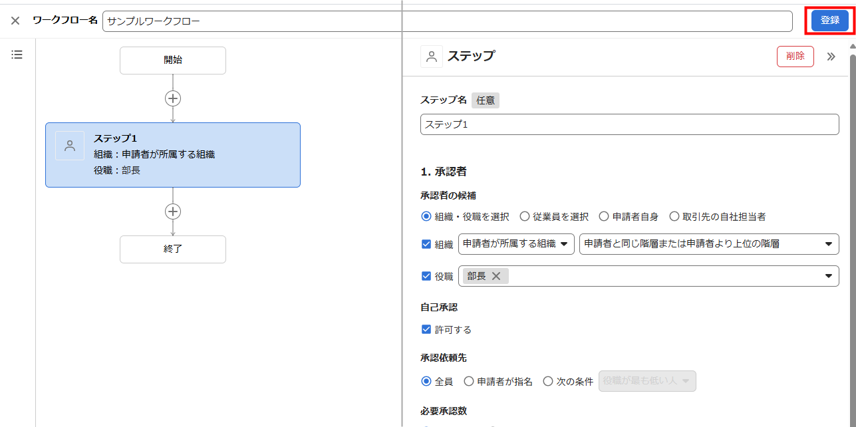Toggle the 組織 checkbox
The height and width of the screenshot is (427, 856).
tap(426, 244)
